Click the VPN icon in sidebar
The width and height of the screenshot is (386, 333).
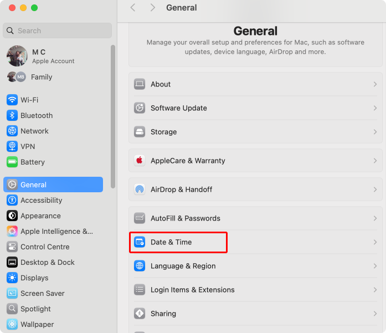12,146
